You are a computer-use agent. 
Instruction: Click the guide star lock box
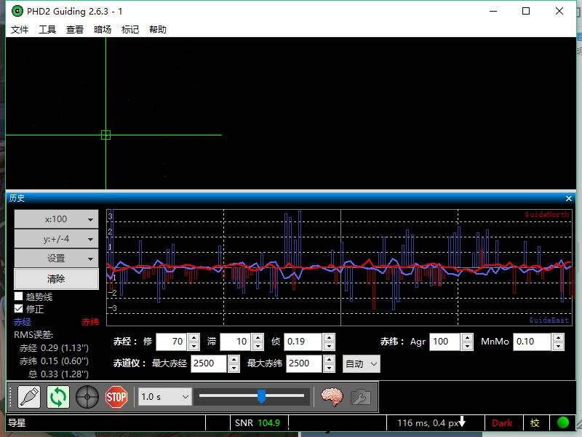coord(105,135)
